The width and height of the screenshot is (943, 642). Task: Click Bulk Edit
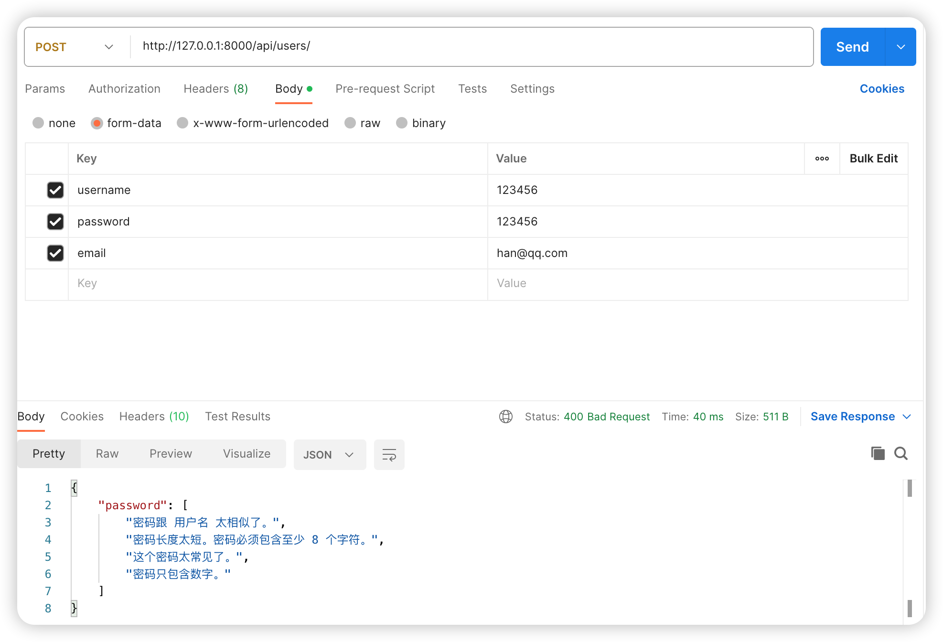pos(873,159)
